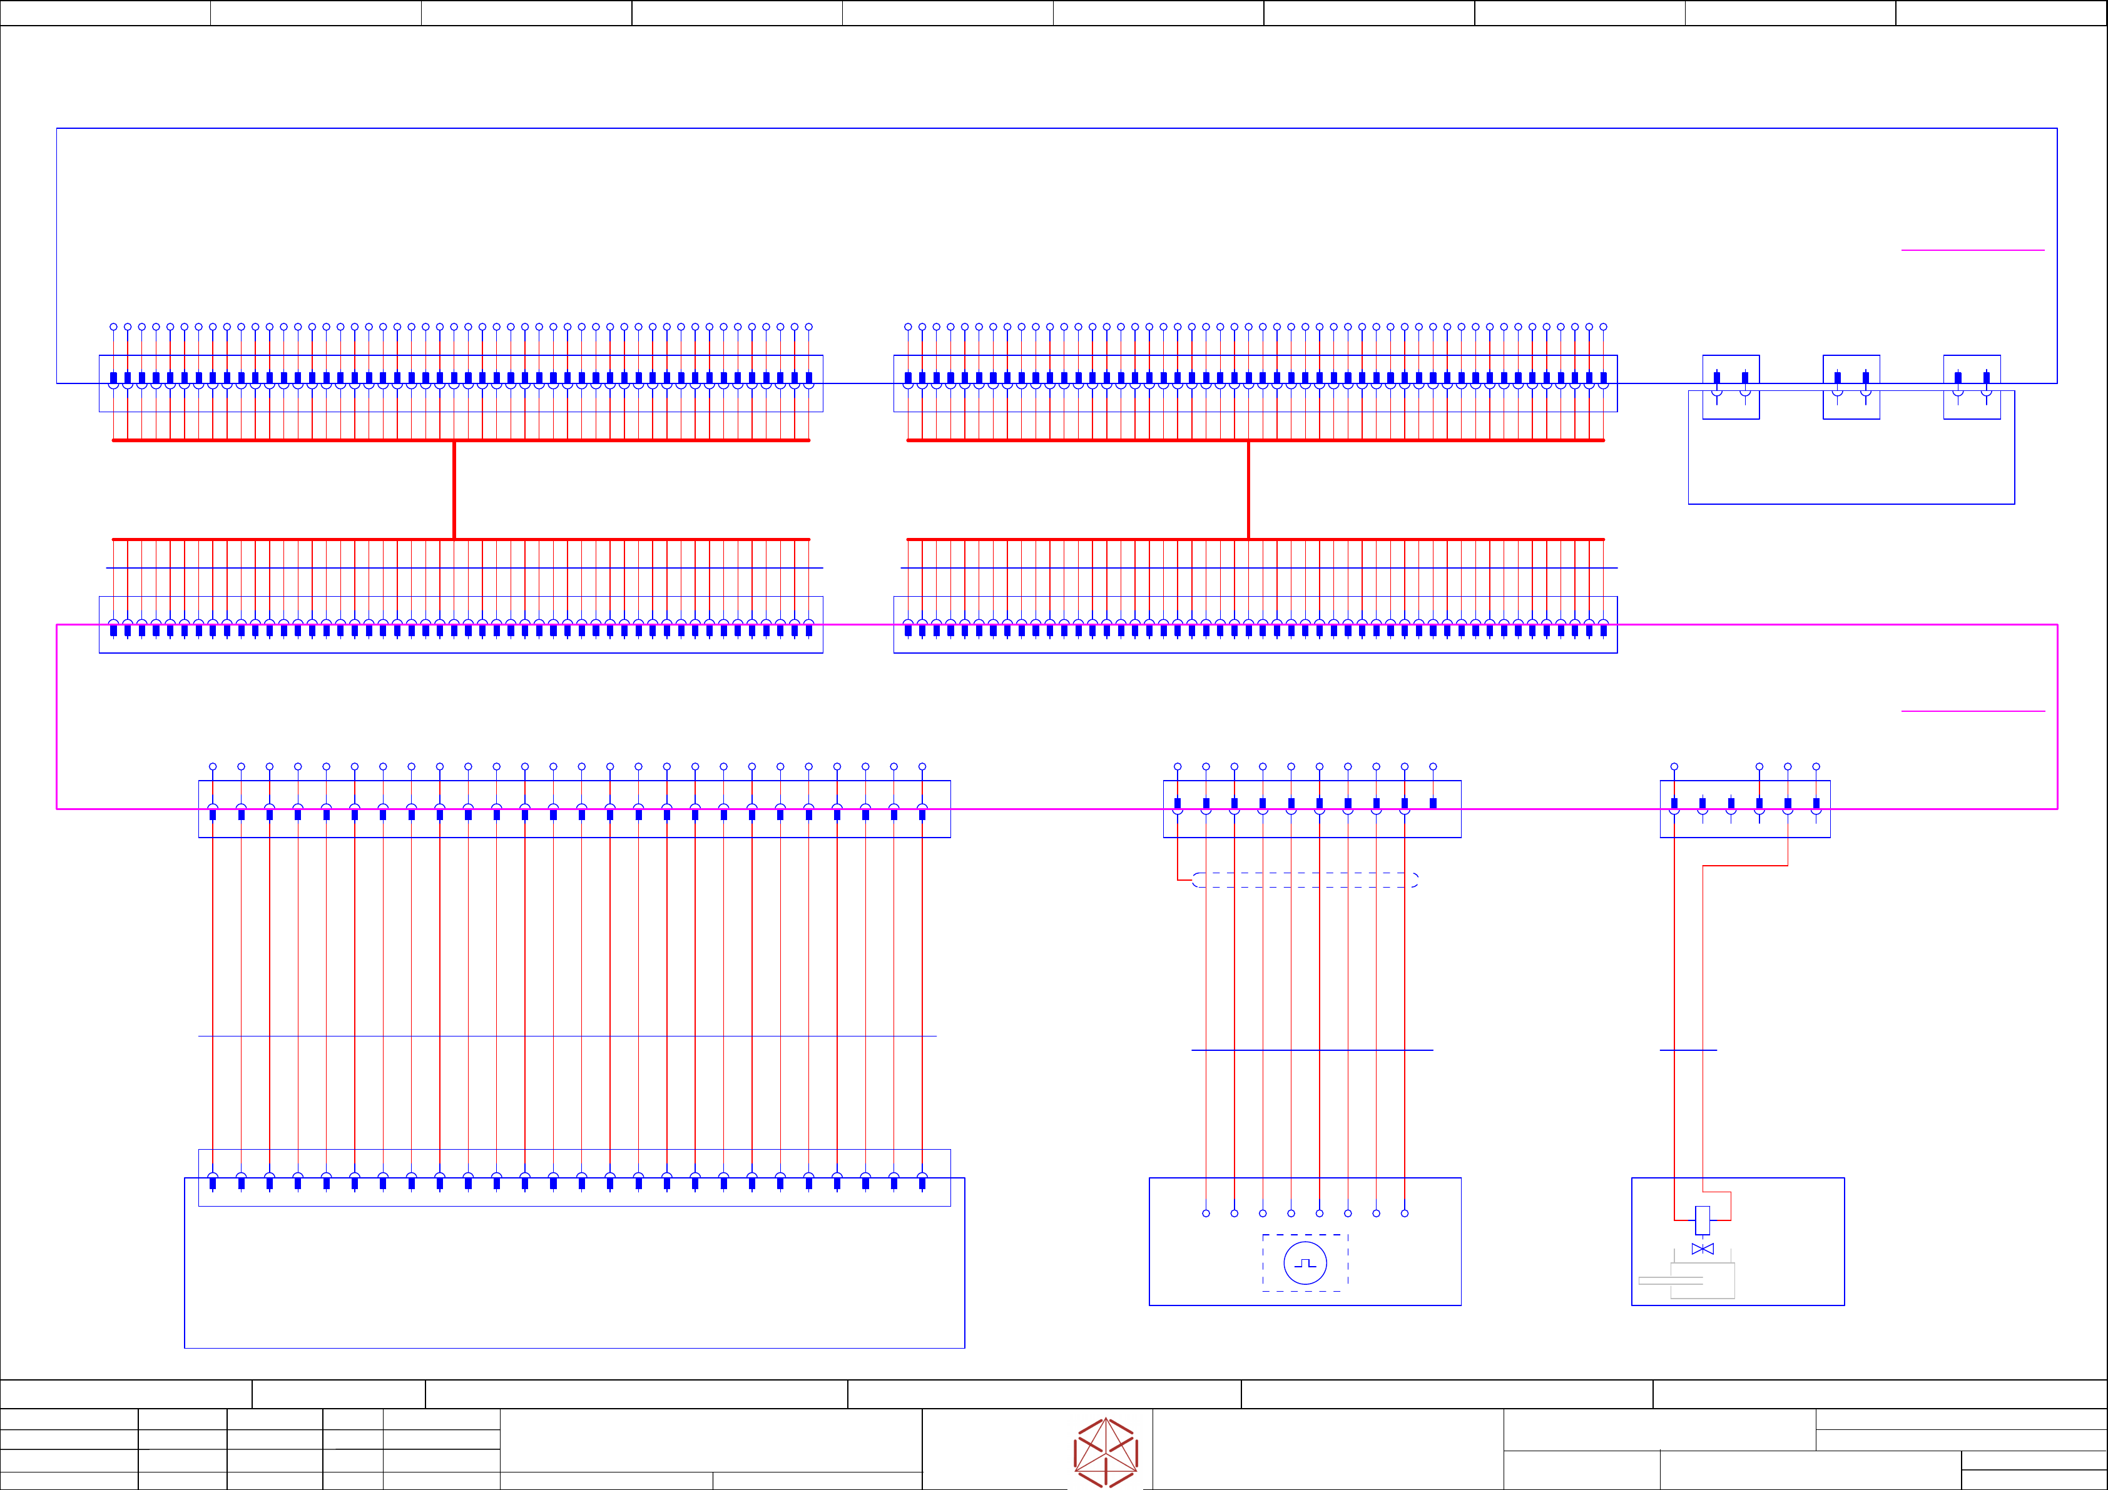The image size is (2108, 1490).
Task: Select the middle small two-pin connector box
Action: click(x=1851, y=387)
